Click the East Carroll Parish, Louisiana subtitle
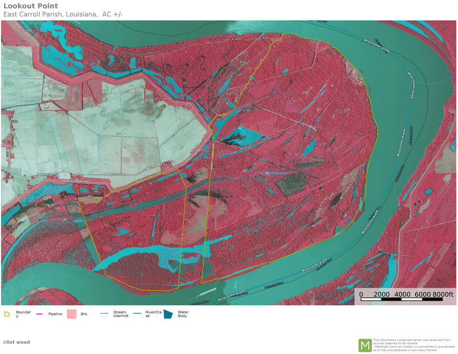This screenshot has width=458, height=354. (62, 14)
